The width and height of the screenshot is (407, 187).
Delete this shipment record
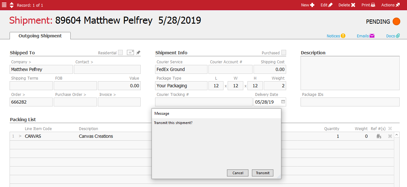tap(347, 5)
